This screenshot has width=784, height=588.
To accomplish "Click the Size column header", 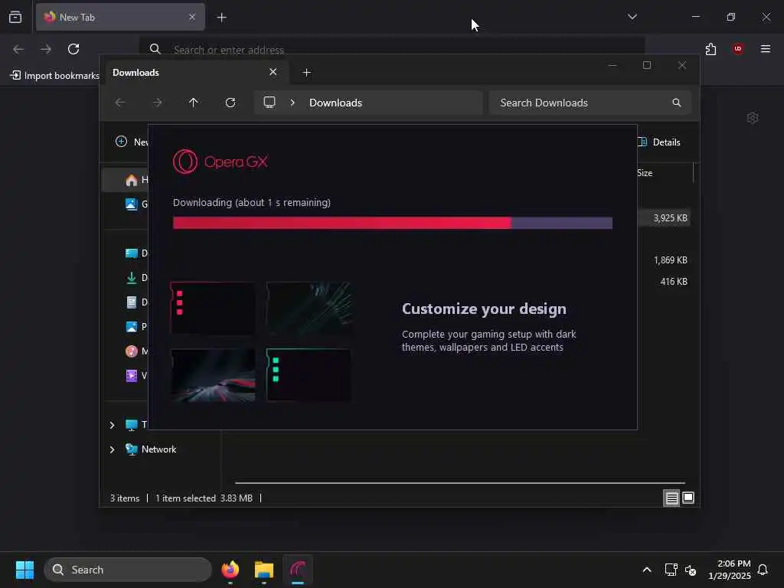I will click(645, 173).
